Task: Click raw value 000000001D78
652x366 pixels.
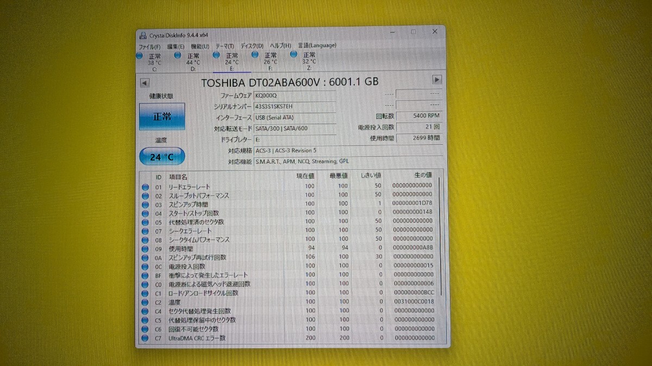Action: [x=412, y=204]
